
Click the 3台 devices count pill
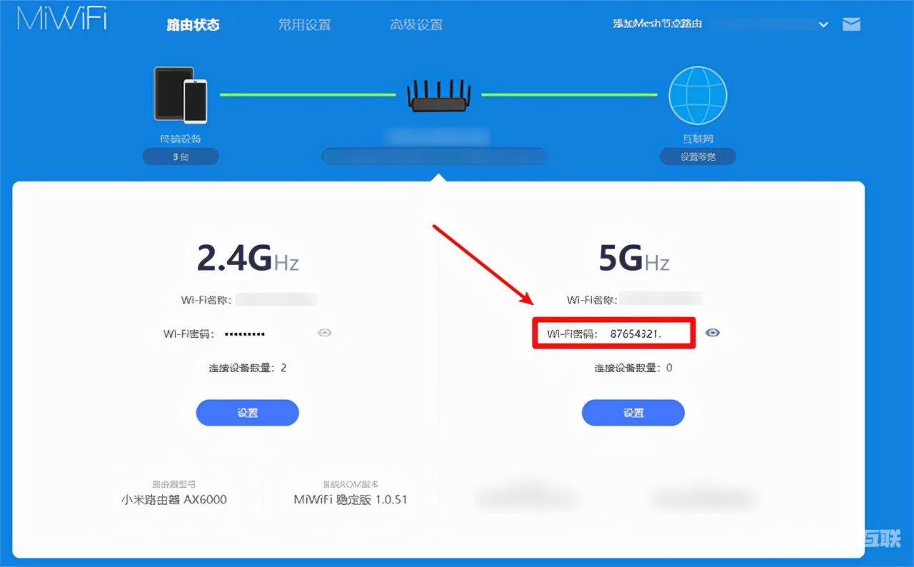181,156
